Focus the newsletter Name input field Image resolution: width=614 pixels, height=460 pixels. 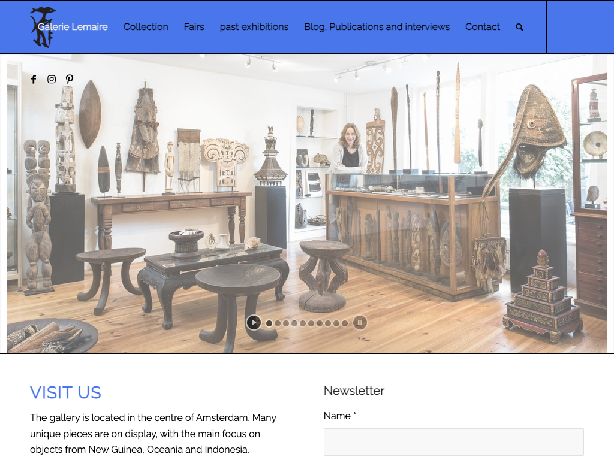tap(453, 442)
